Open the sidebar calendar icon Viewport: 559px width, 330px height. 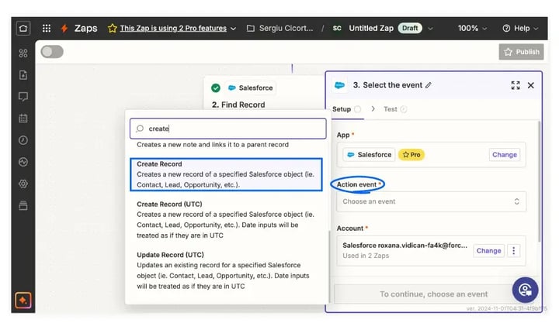tap(23, 119)
